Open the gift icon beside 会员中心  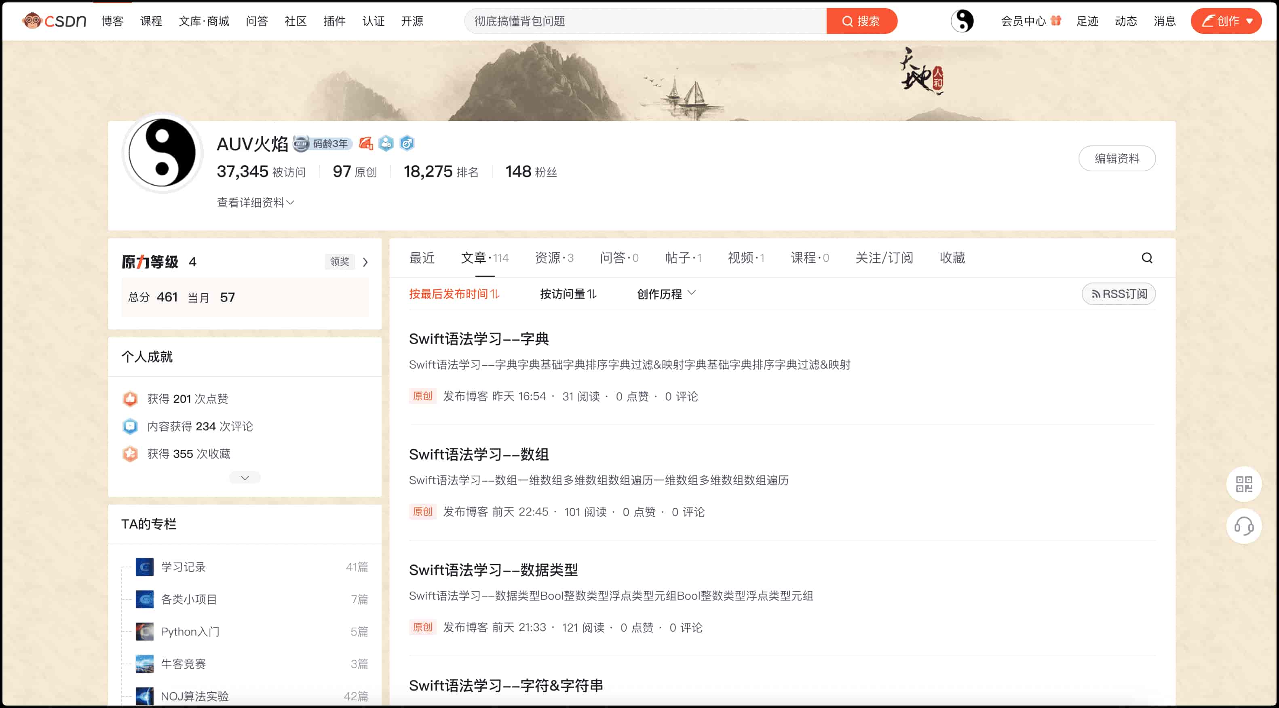tap(1056, 20)
